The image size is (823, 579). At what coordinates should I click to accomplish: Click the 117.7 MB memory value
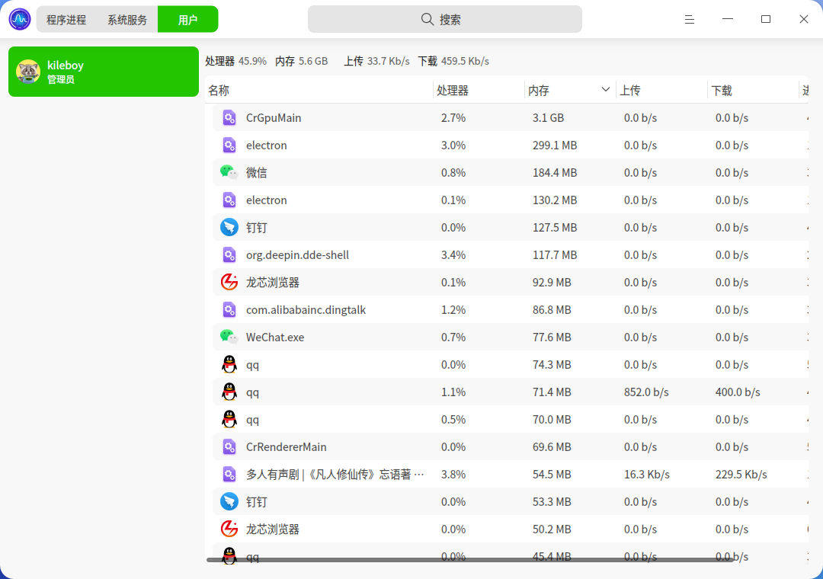[x=554, y=255]
